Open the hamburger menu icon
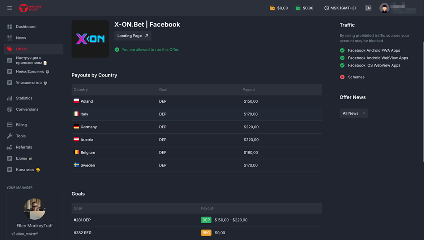The image size is (424, 240). coord(9,8)
